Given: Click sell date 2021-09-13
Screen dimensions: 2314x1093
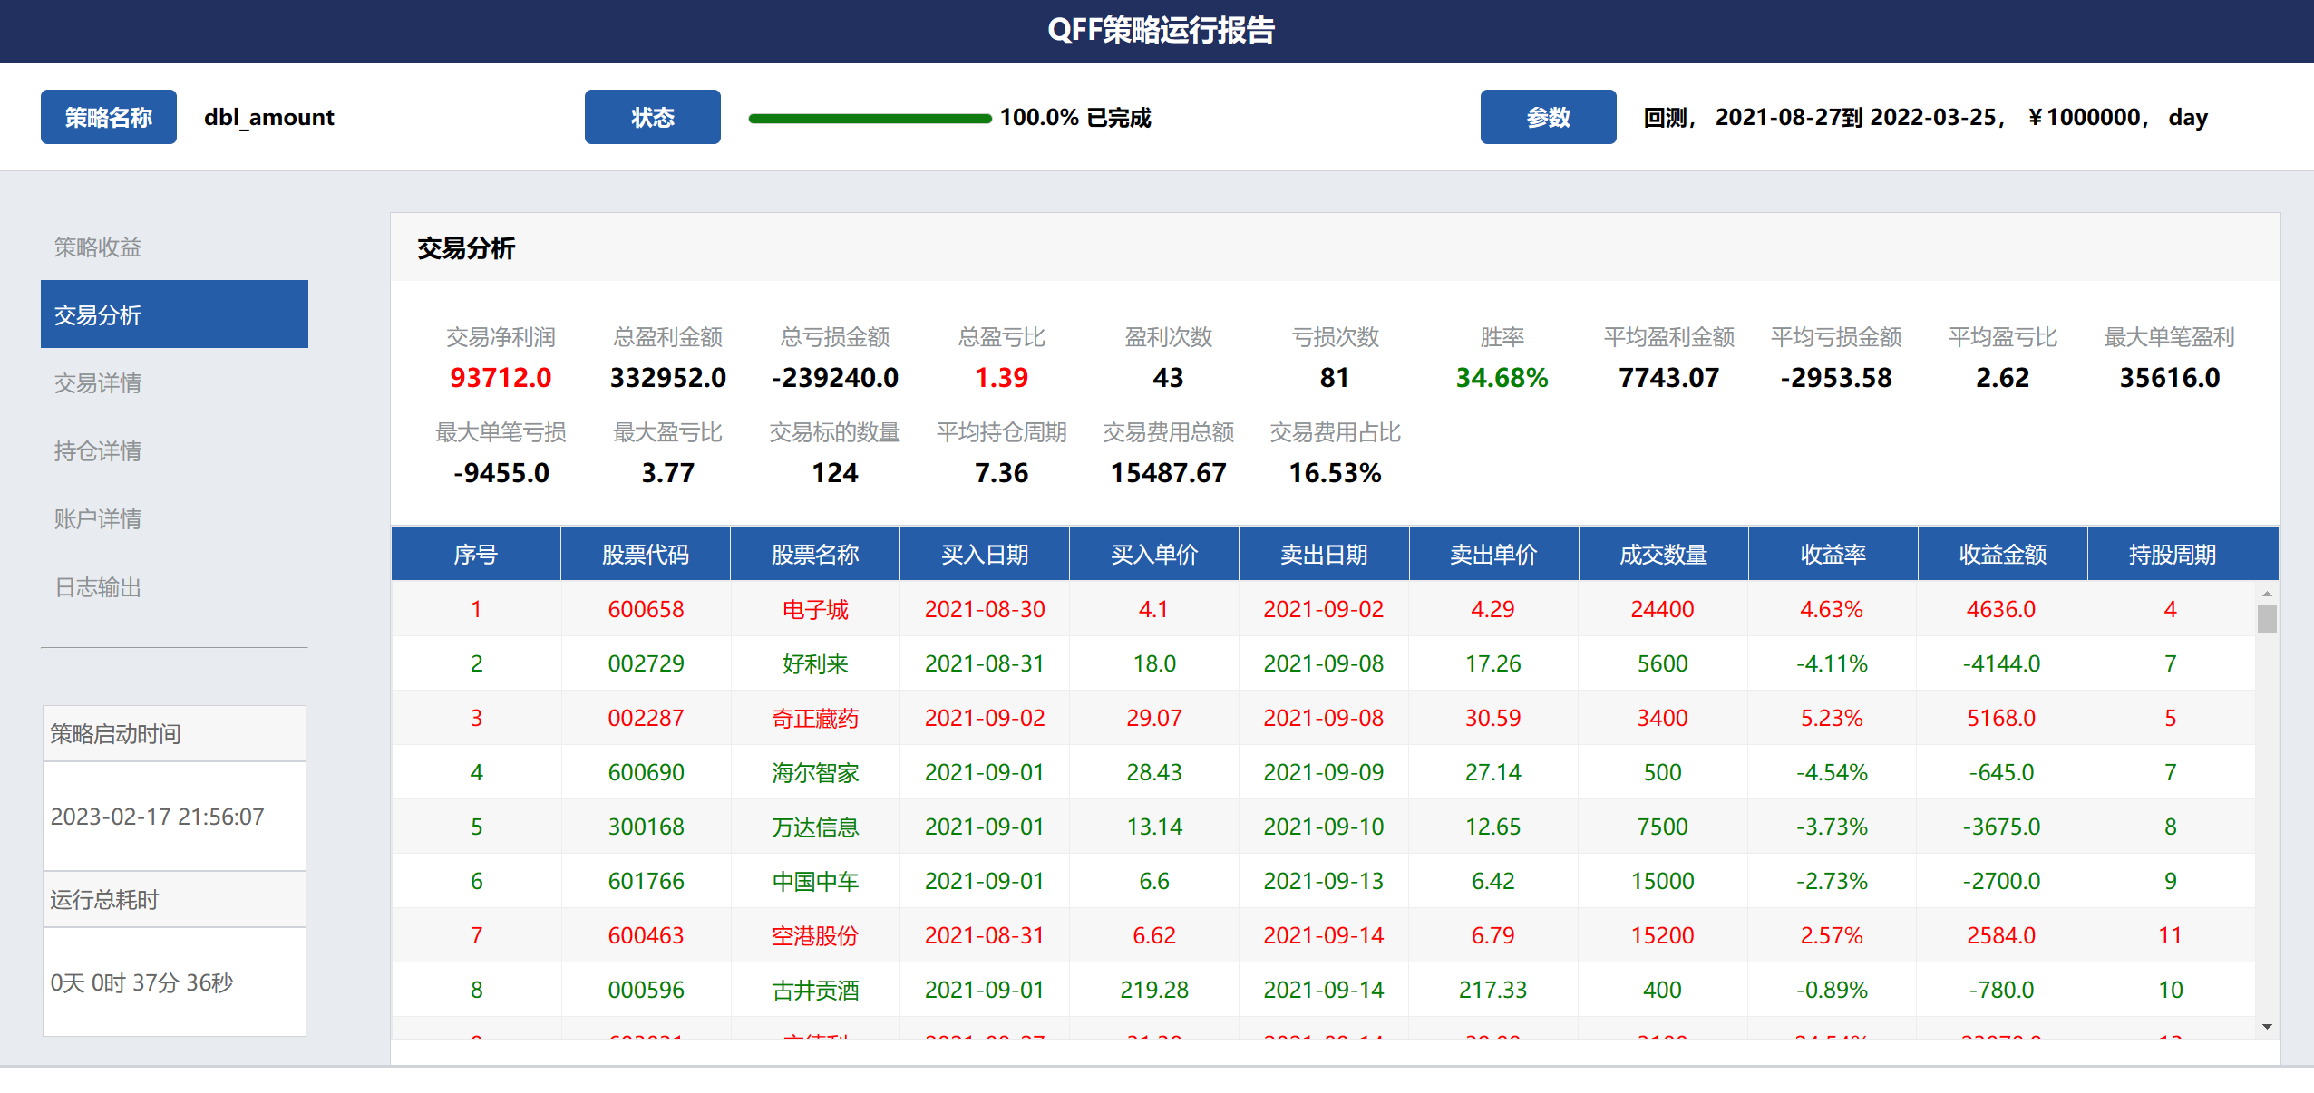Looking at the screenshot, I should coord(1324,881).
